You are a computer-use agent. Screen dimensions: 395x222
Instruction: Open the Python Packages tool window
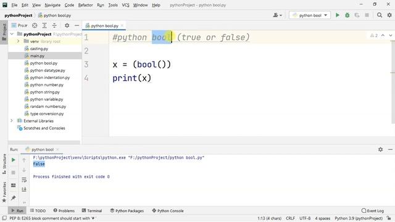pyautogui.click(x=127, y=211)
